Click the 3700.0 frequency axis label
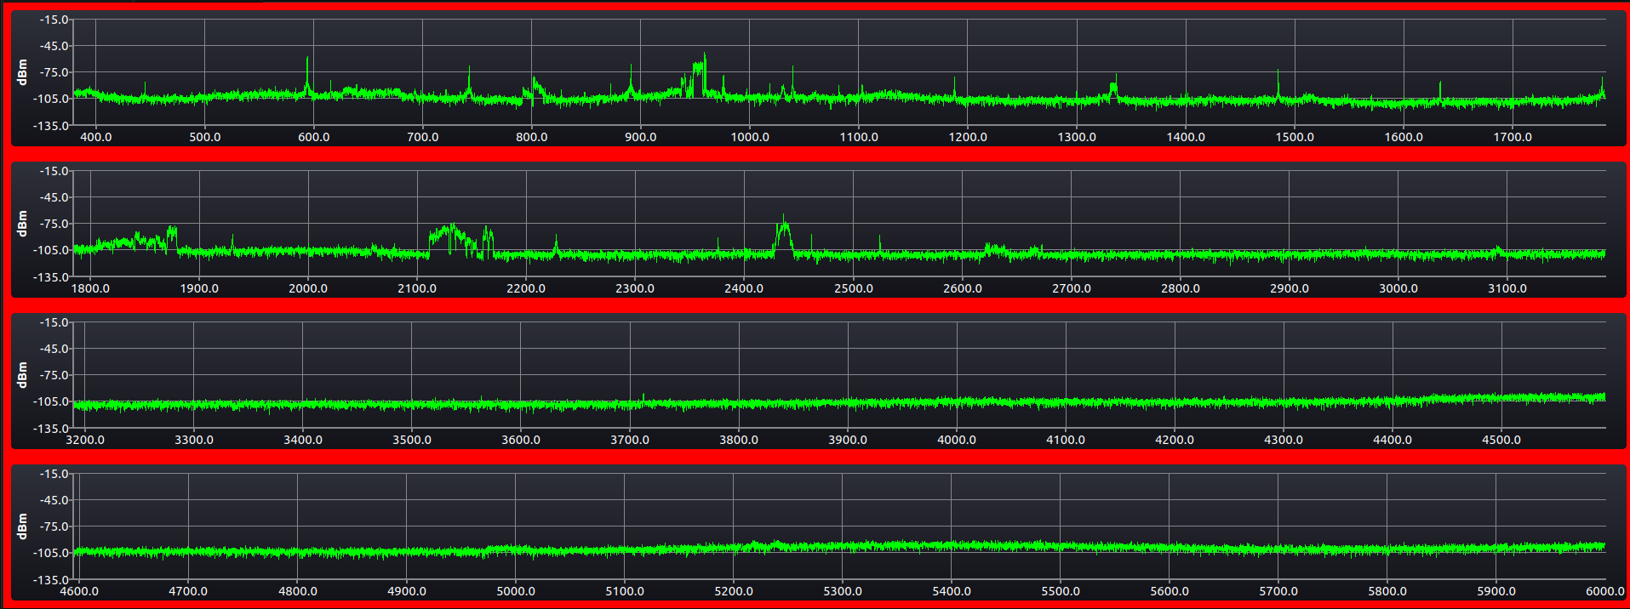The image size is (1630, 609). (630, 440)
